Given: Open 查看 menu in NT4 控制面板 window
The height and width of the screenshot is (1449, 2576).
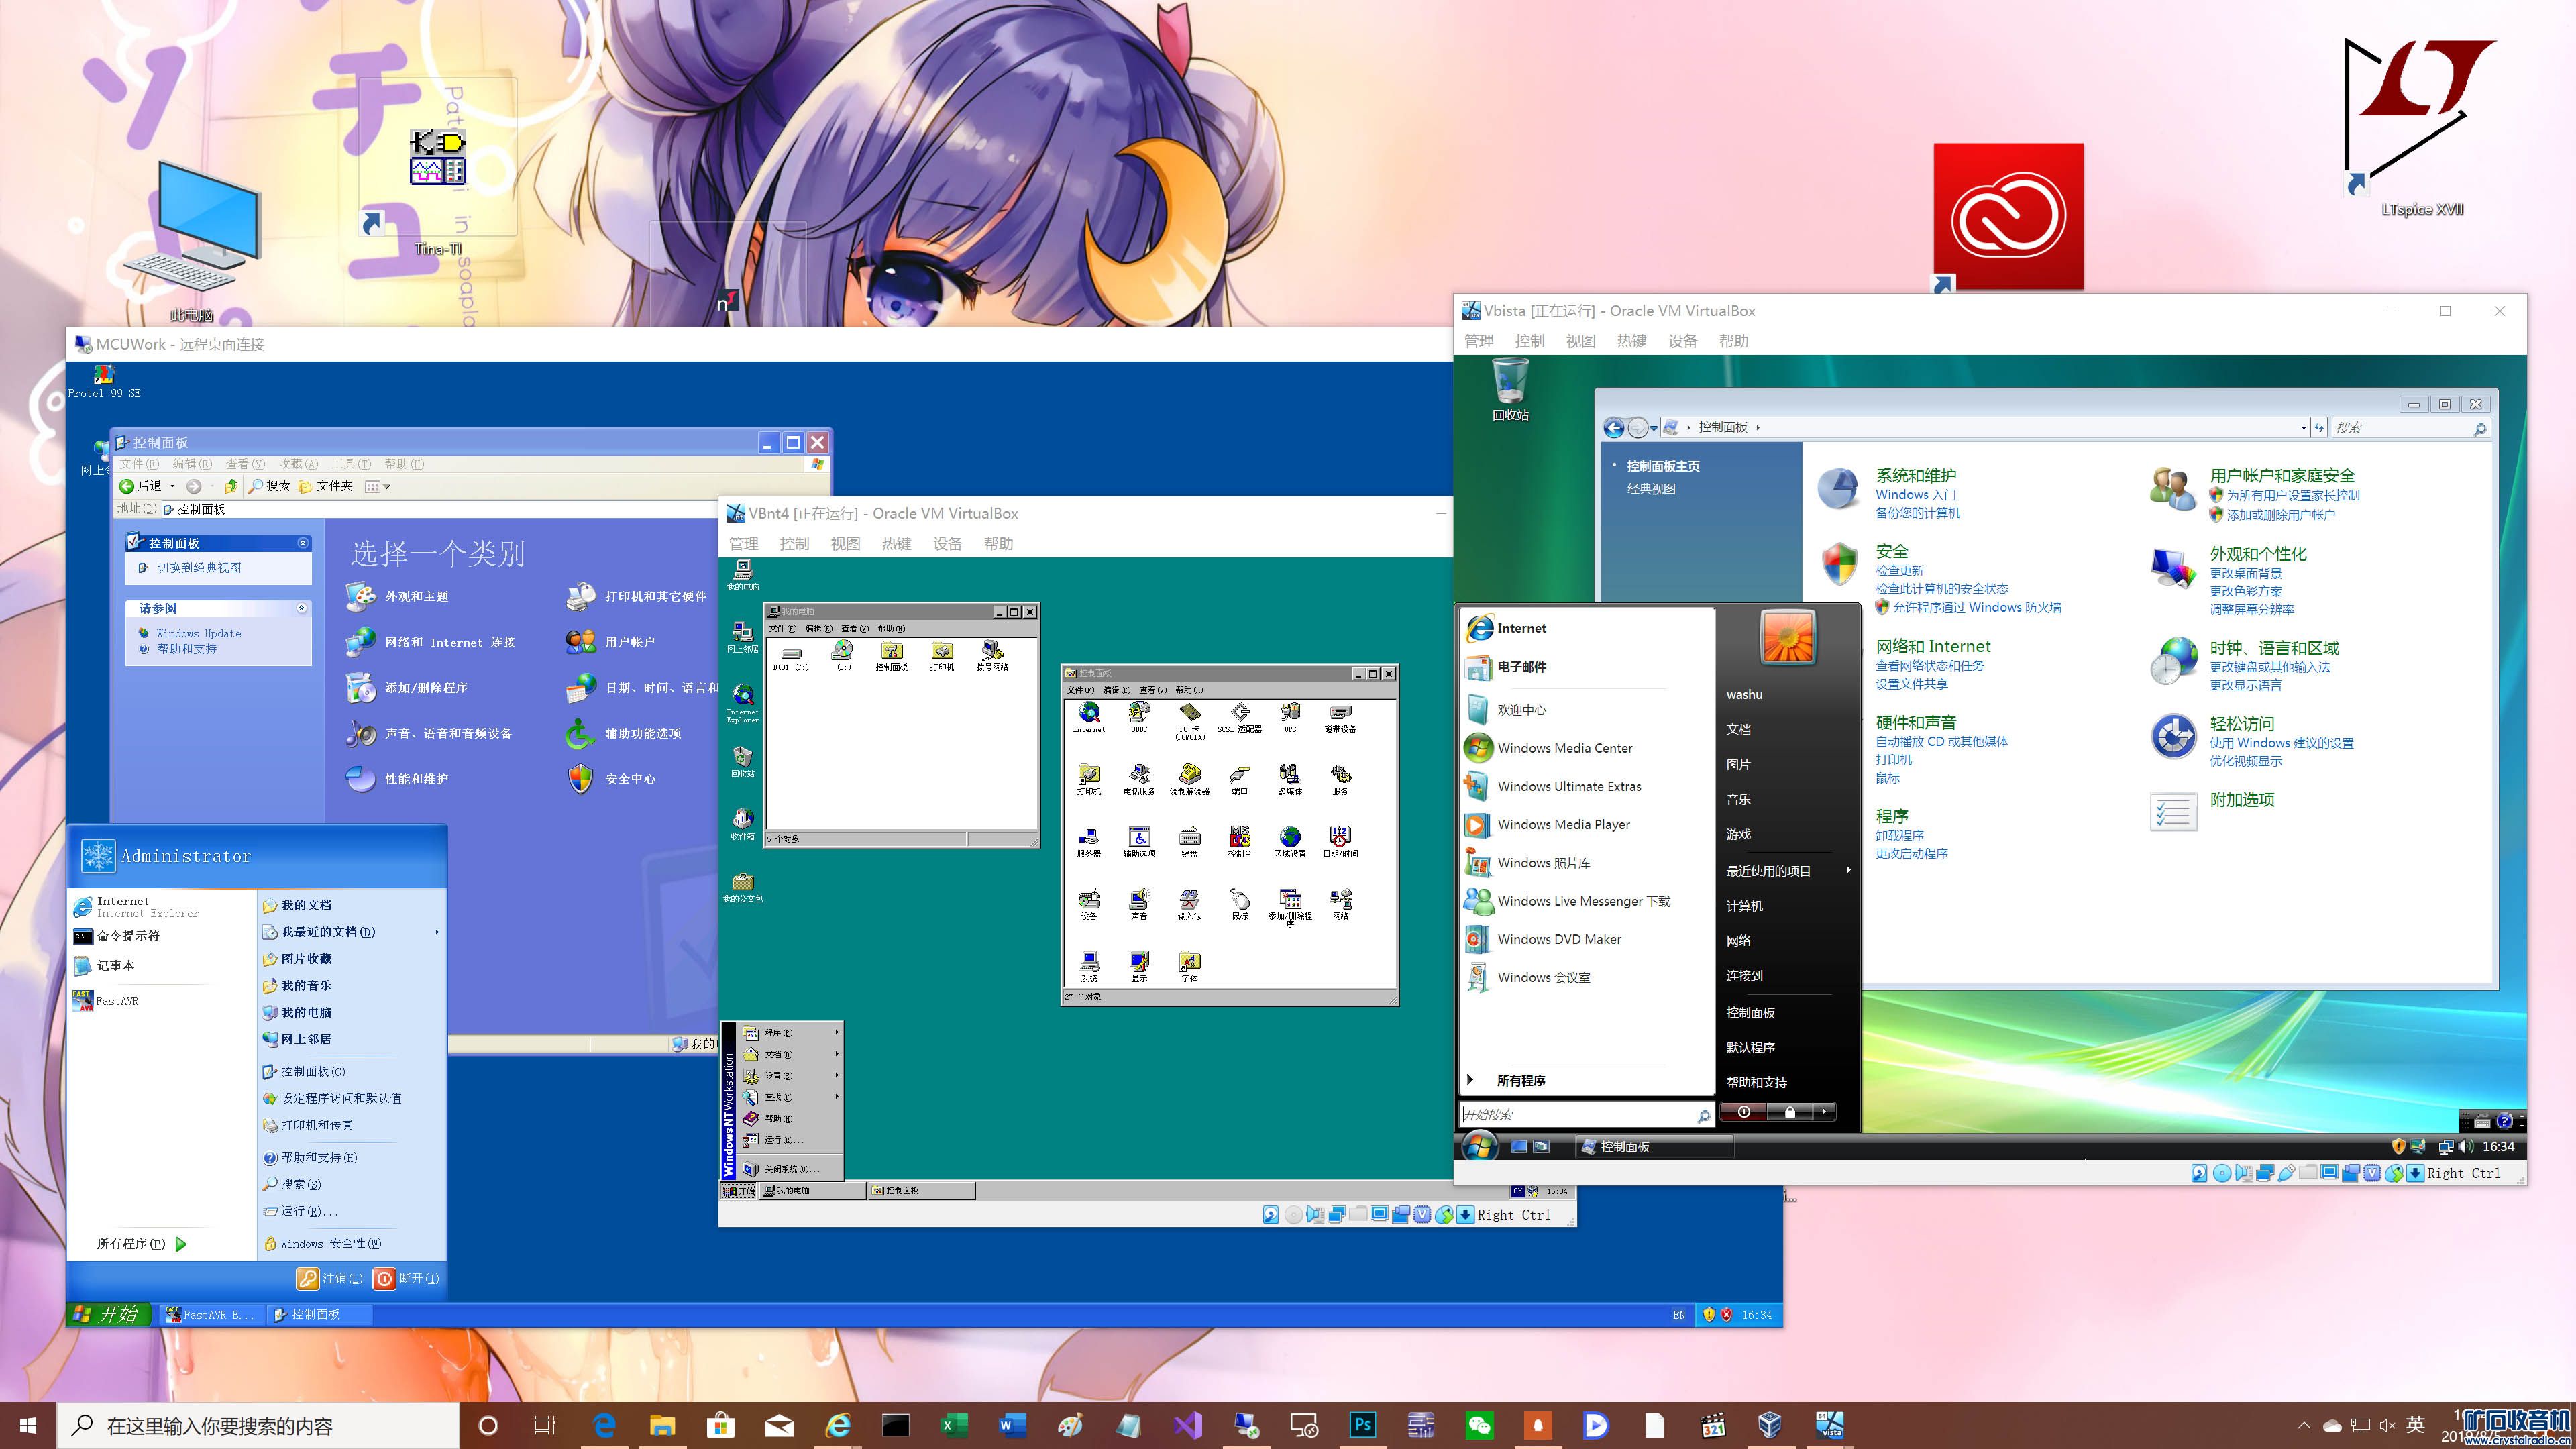Looking at the screenshot, I should pyautogui.click(x=1152, y=690).
